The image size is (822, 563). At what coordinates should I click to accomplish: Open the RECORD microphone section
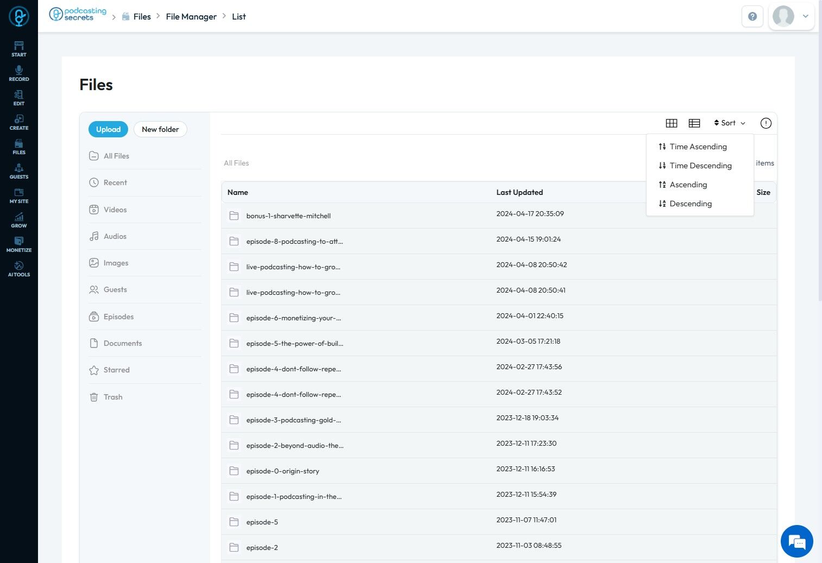pyautogui.click(x=19, y=73)
